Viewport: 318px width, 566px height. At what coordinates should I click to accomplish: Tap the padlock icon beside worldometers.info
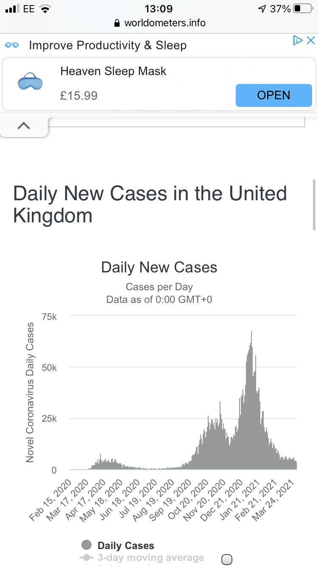pos(117,23)
